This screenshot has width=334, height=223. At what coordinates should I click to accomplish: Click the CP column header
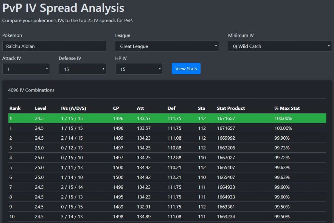click(x=116, y=108)
